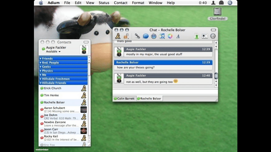271x152 pixels.
Task: Open the Edit menu
Action: (x=78, y=3)
